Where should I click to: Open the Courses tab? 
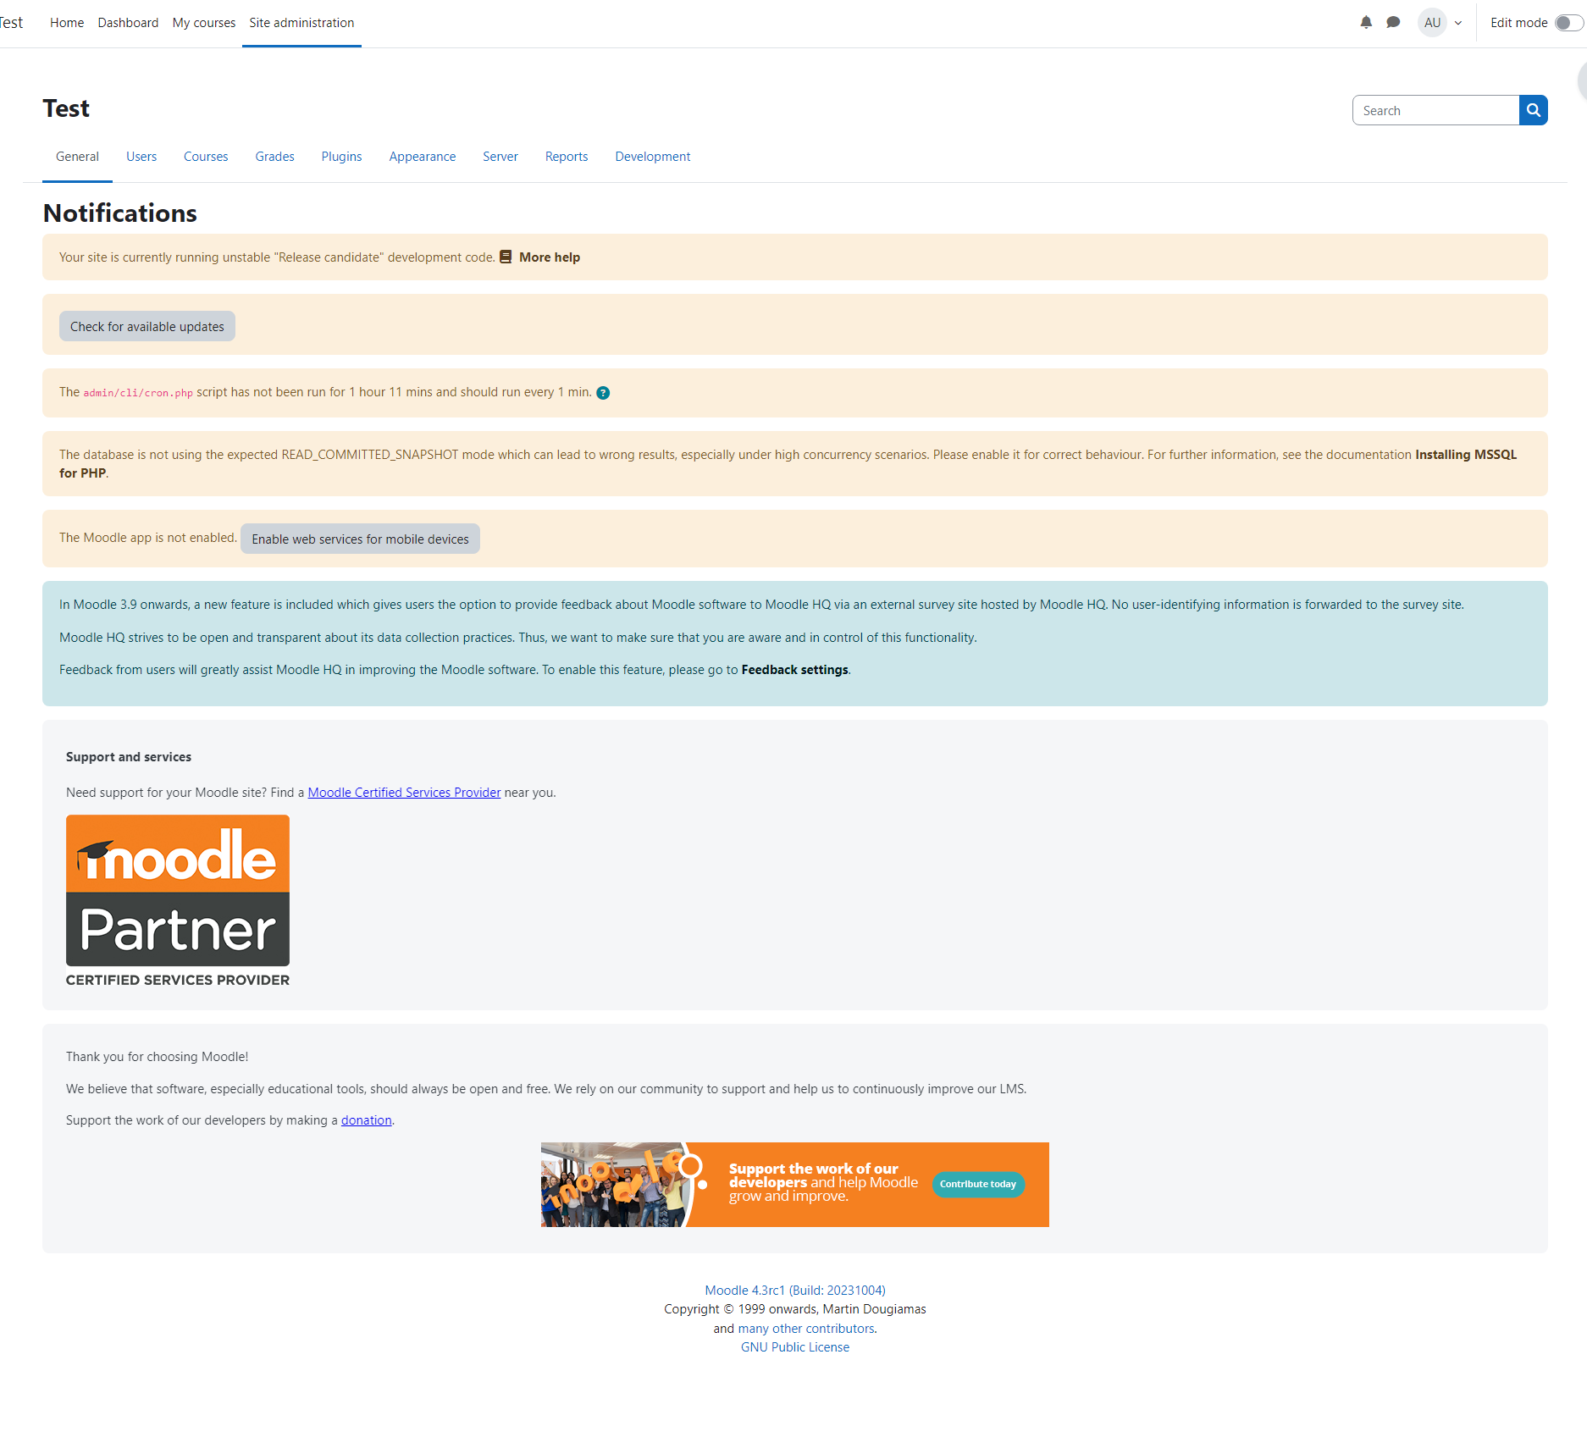(x=206, y=157)
